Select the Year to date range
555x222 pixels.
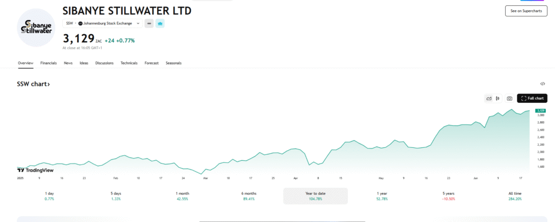(315, 196)
